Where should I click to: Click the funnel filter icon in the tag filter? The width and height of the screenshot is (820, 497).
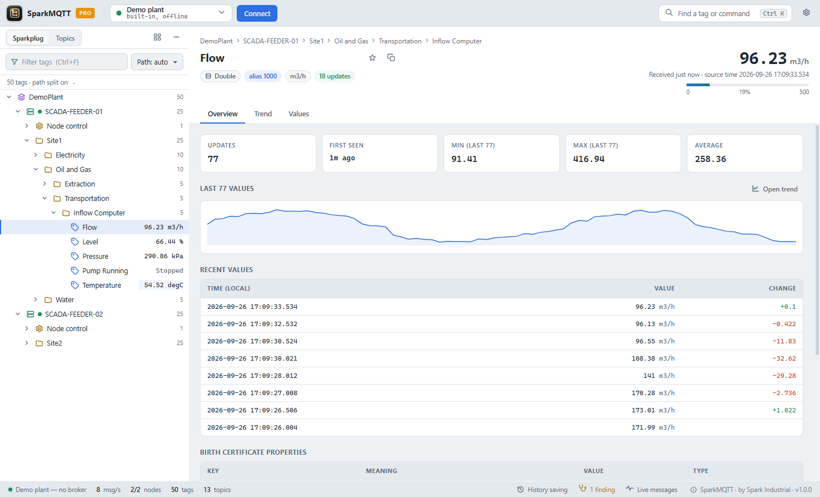14,62
